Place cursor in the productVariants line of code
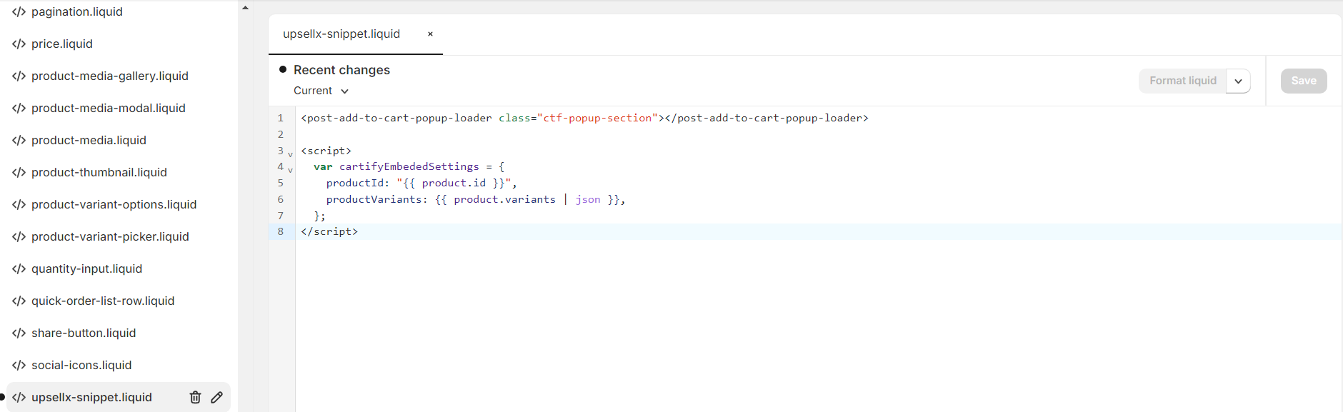 point(476,199)
